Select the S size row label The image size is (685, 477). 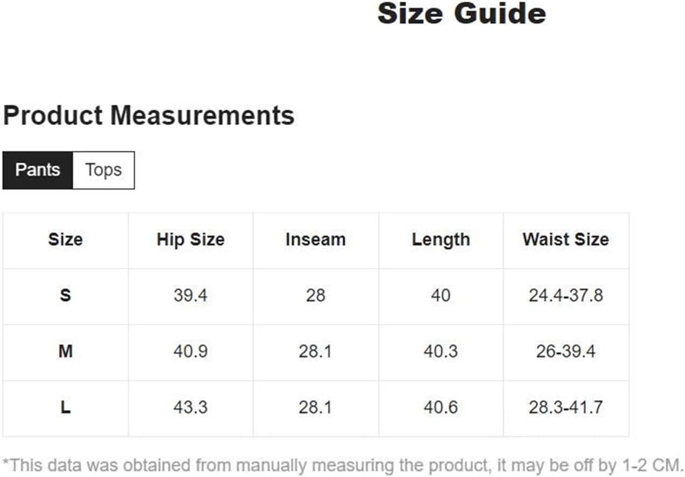(x=65, y=295)
